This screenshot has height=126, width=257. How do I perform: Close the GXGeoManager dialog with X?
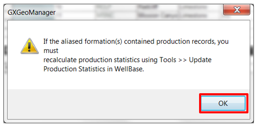click(x=237, y=10)
